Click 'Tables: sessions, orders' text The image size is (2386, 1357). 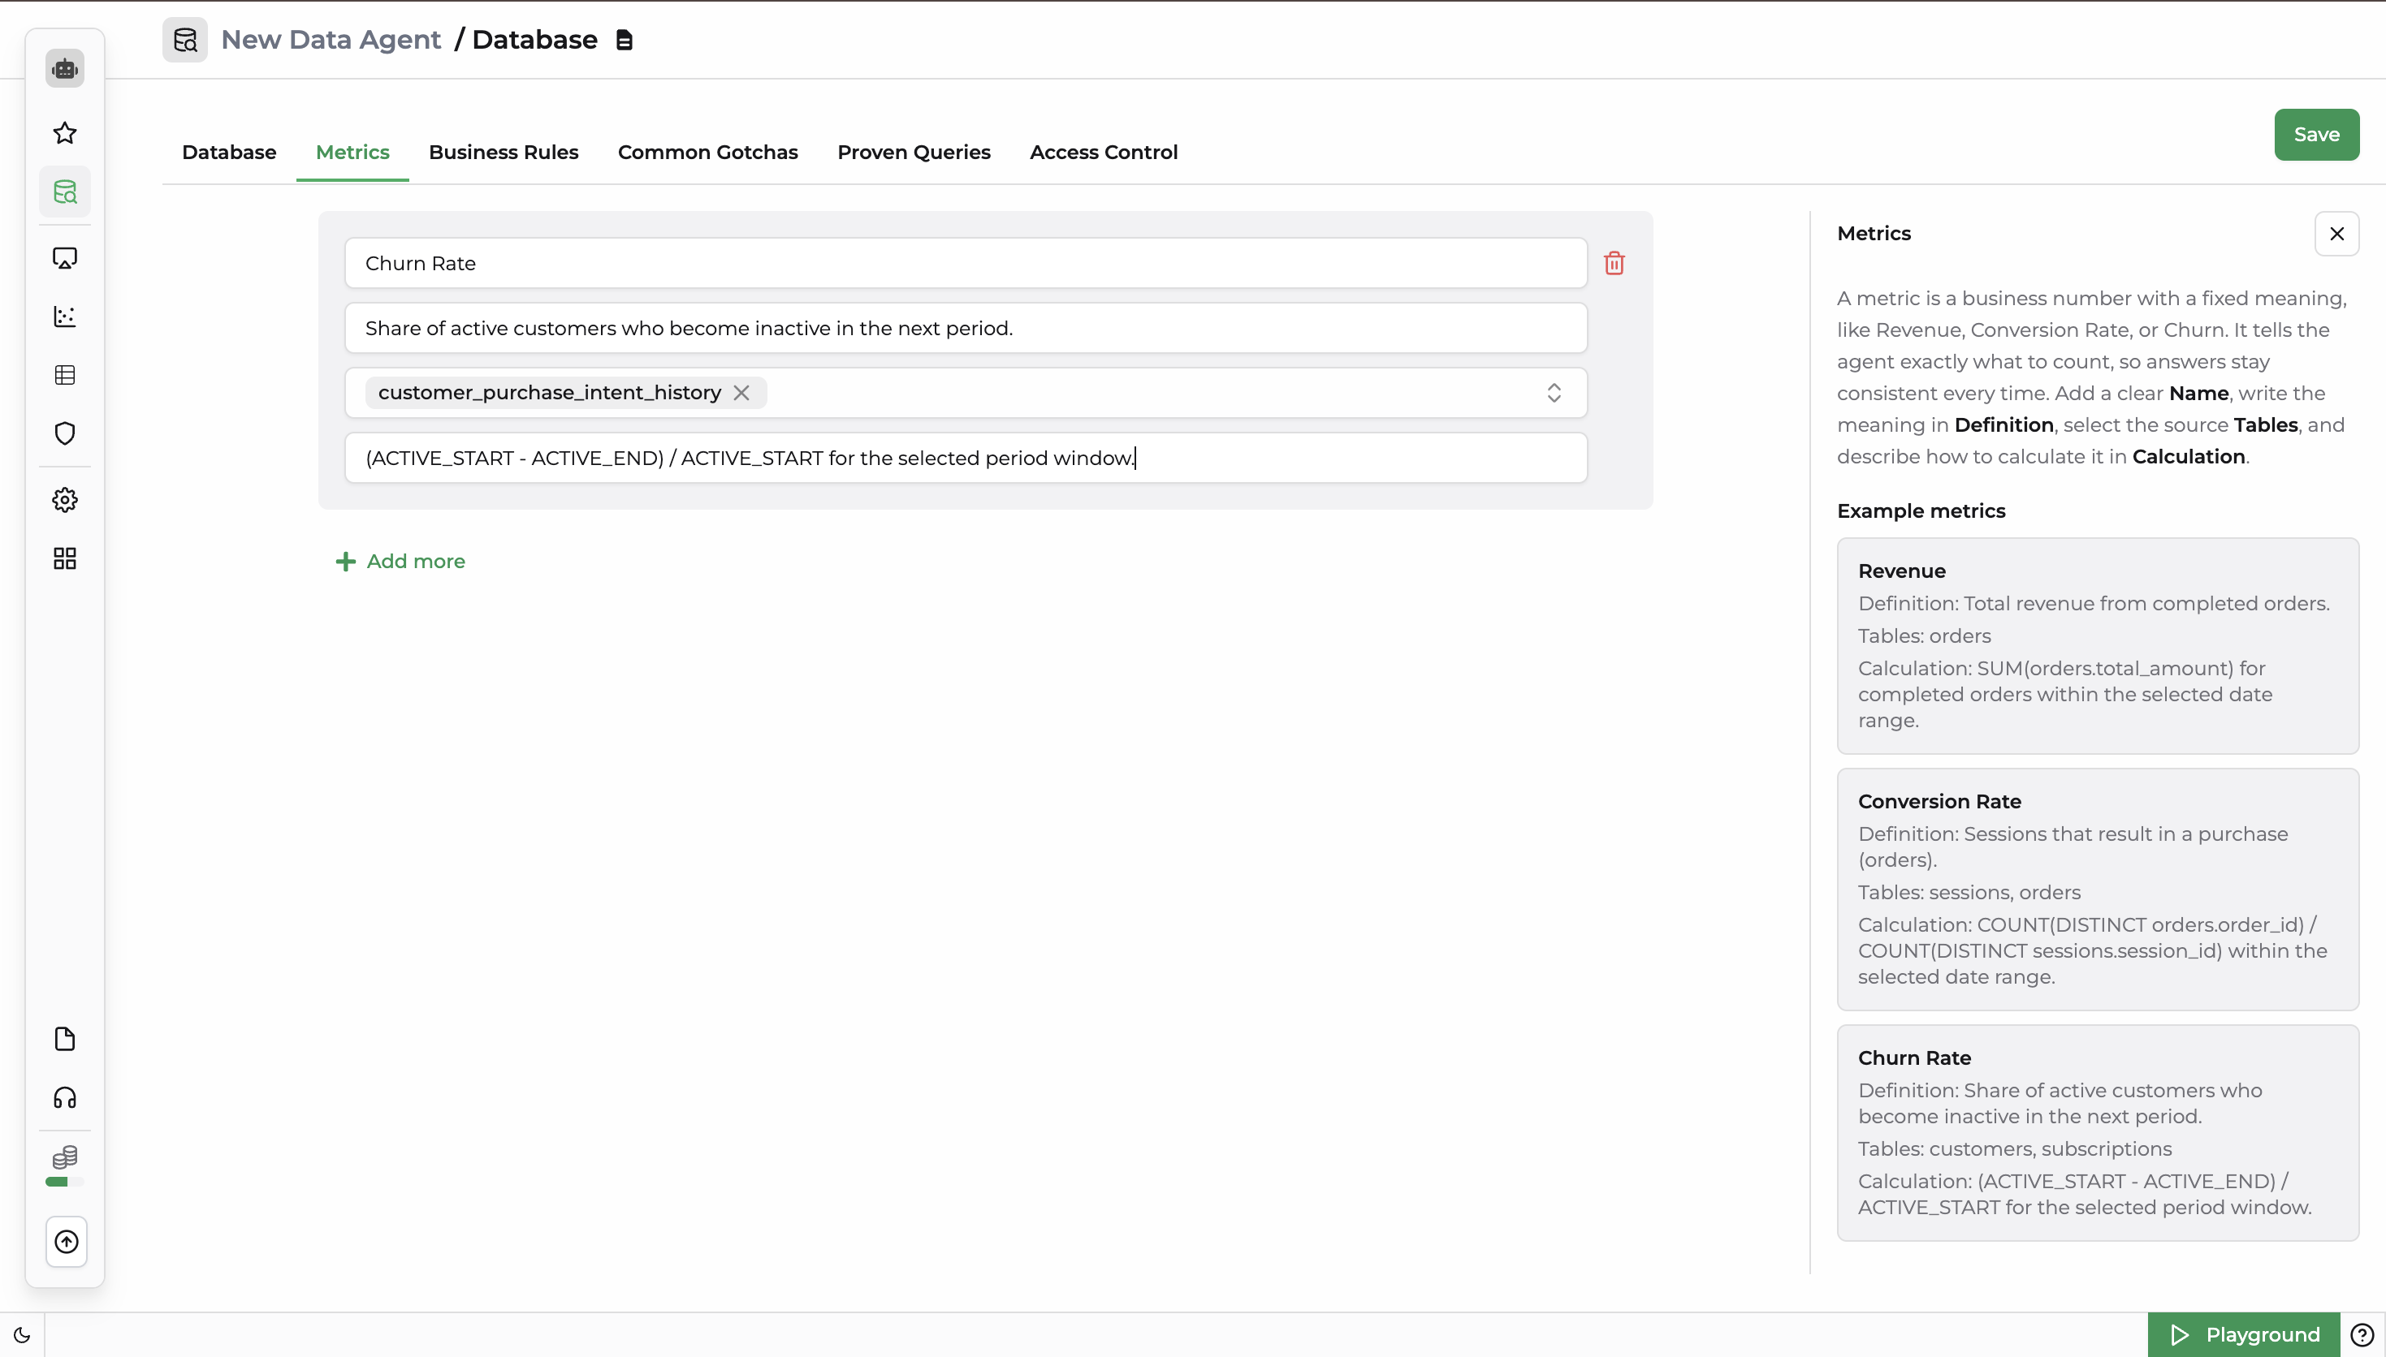[1969, 893]
